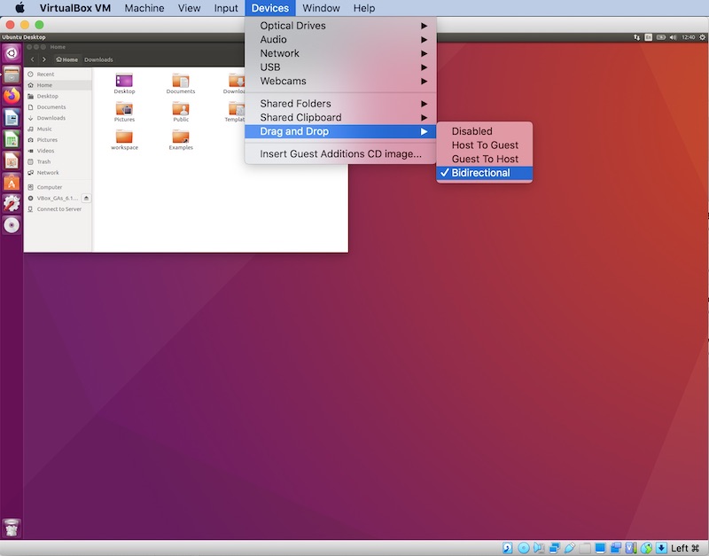Image resolution: width=709 pixels, height=556 pixels.
Task: Open Firefox from the Ubuntu dock
Action: pyautogui.click(x=11, y=96)
